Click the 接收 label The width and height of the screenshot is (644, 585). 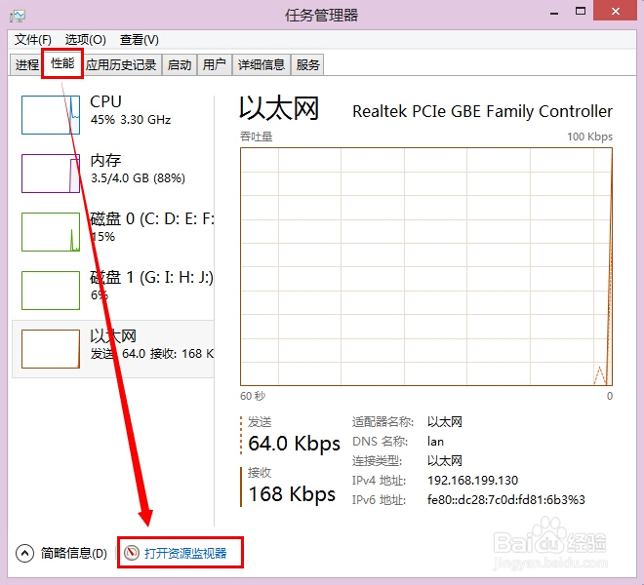pyautogui.click(x=260, y=473)
